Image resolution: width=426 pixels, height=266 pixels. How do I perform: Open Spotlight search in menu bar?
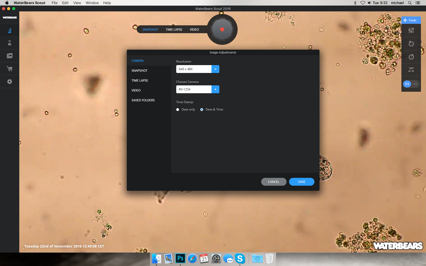tap(410, 3)
